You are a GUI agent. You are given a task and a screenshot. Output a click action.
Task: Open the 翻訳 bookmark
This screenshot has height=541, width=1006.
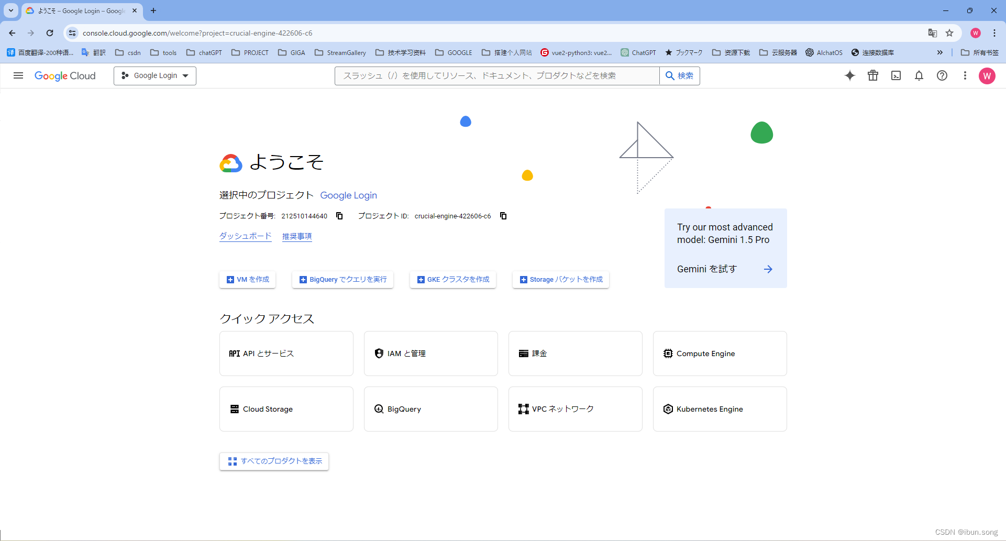pyautogui.click(x=94, y=52)
